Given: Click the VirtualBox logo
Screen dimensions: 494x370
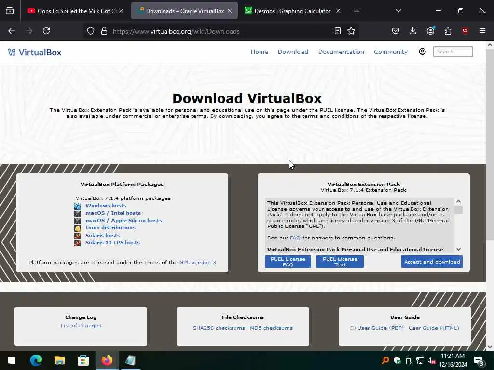Looking at the screenshot, I should click(x=35, y=52).
